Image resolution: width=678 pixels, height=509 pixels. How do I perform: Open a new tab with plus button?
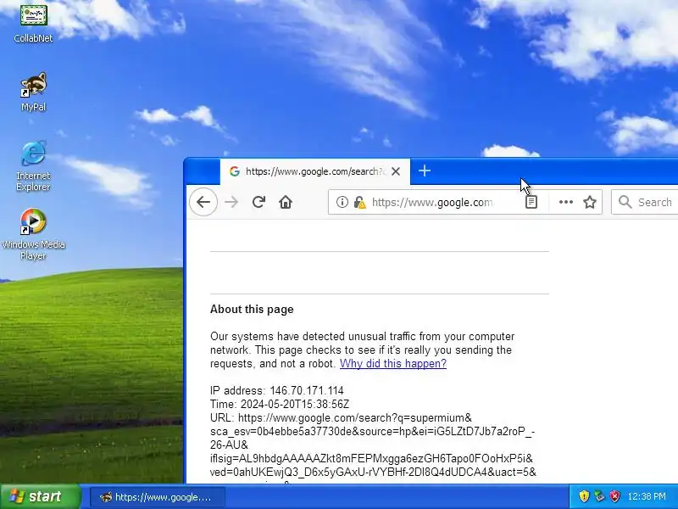(x=425, y=171)
